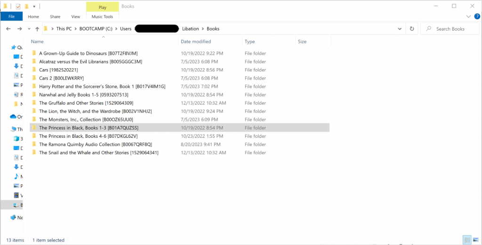The width and height of the screenshot is (482, 245).
Task: Click folder icon for Cars 2 [B00LEWKRRY]
Action: 34,78
